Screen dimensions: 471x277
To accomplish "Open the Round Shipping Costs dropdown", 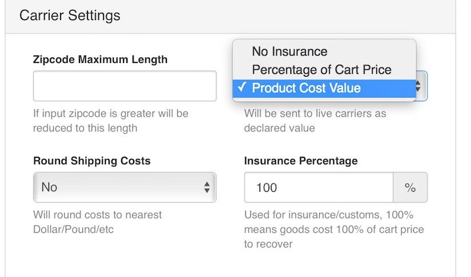I will coord(125,187).
